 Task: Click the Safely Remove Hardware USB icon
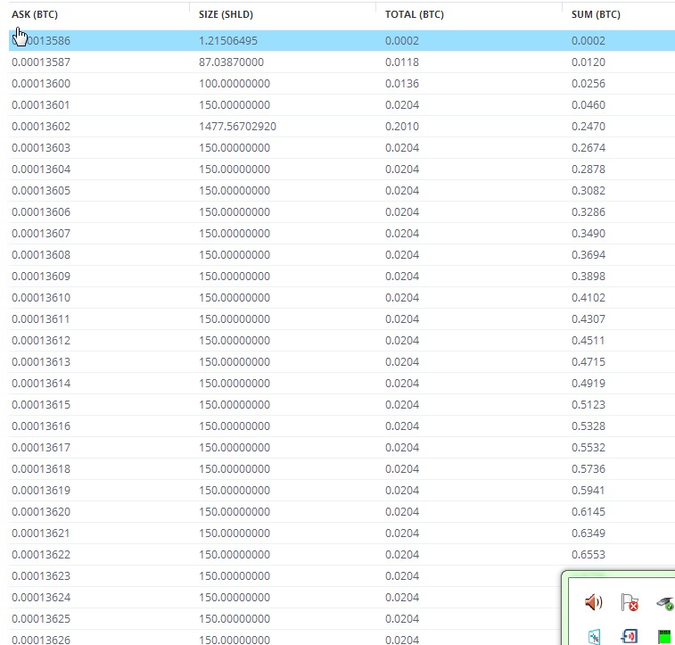tap(665, 603)
